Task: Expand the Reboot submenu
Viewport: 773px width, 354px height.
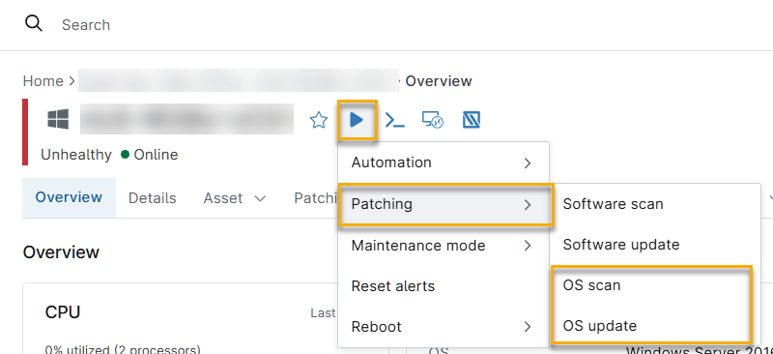Action: [444, 327]
